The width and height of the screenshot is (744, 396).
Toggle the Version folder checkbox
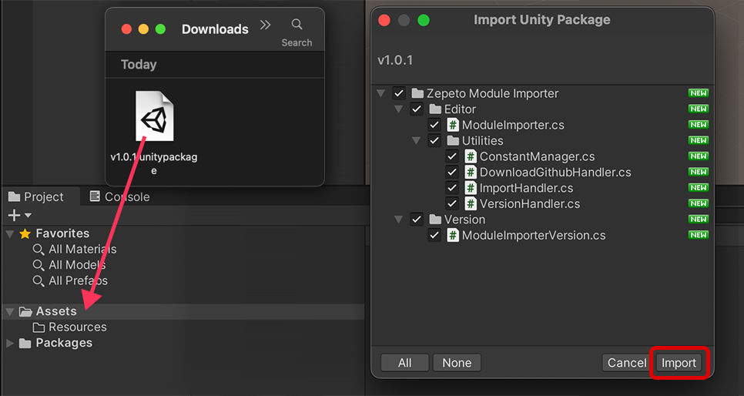tap(417, 220)
